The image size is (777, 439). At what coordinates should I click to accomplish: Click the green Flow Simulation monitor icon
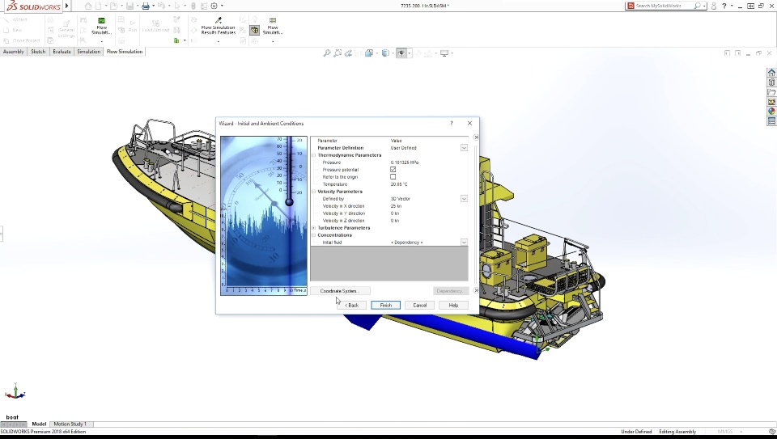pos(102,20)
